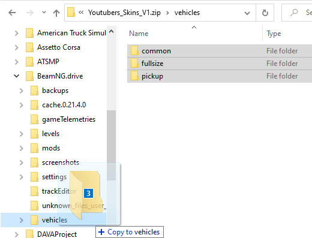The height and width of the screenshot is (238, 312).
Task: Click the Up one level arrow
Action: coord(56,13)
